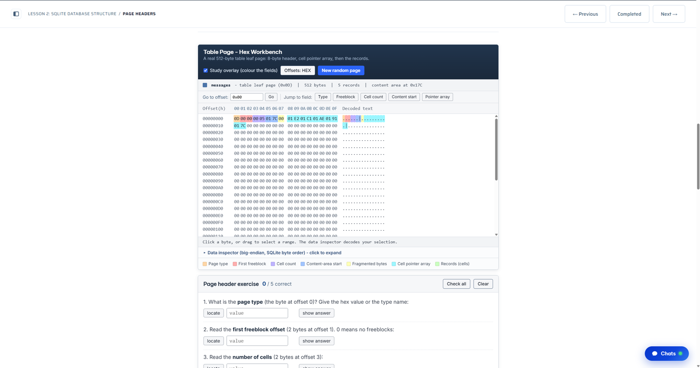Open the Chats bubble icon
Image resolution: width=700 pixels, height=368 pixels.
click(654, 354)
